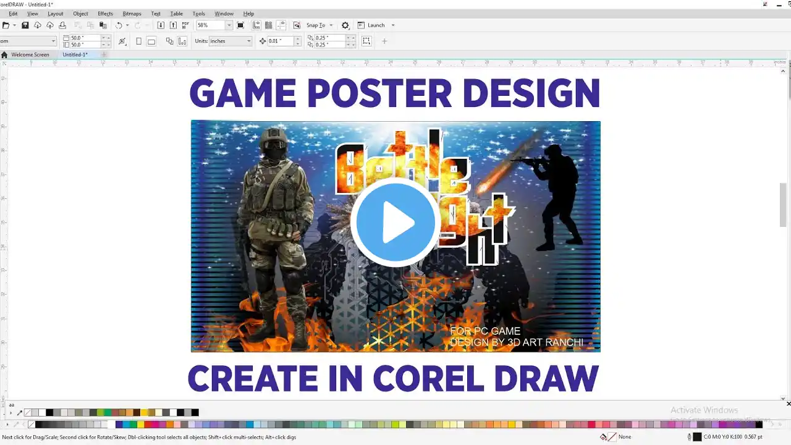Click the play button on the poster
This screenshot has height=445, width=791.
coord(395,222)
